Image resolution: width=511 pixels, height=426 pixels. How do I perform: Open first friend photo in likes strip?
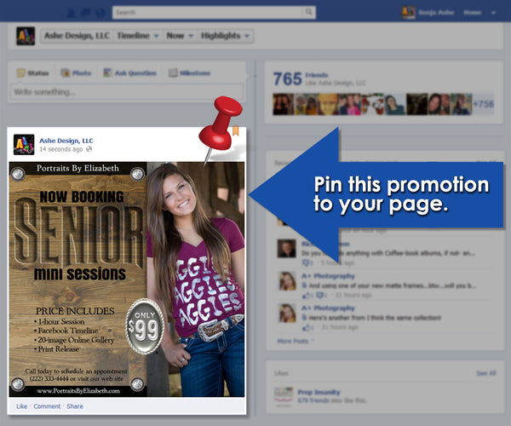point(284,104)
